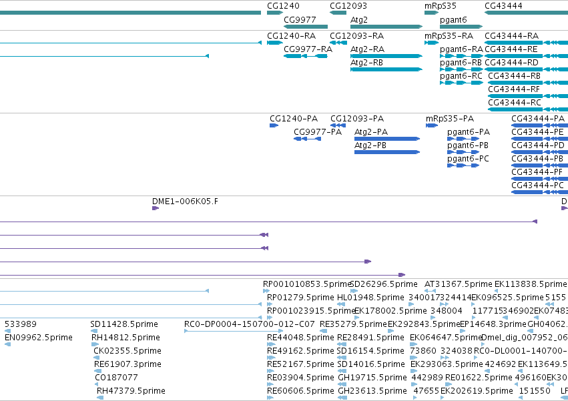The width and height of the screenshot is (568, 401).
Task: Select the CG12093 gene feature
Action: click(x=338, y=13)
